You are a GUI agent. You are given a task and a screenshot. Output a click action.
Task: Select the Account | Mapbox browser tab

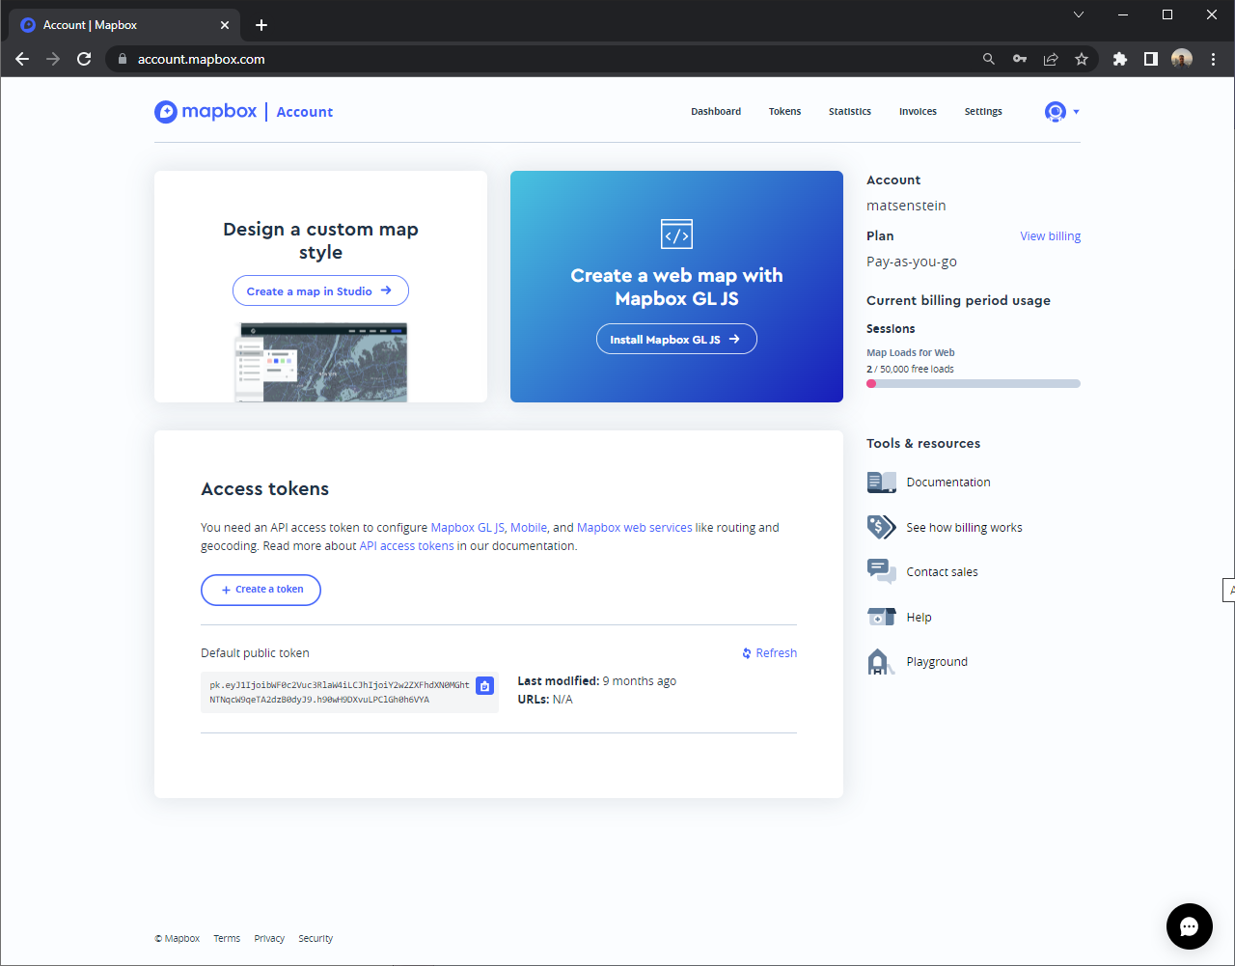[x=123, y=25]
